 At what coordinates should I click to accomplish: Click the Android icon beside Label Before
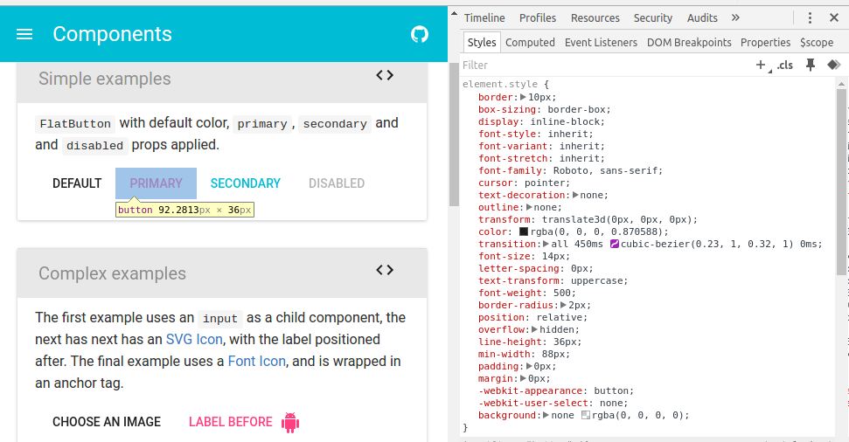(290, 423)
